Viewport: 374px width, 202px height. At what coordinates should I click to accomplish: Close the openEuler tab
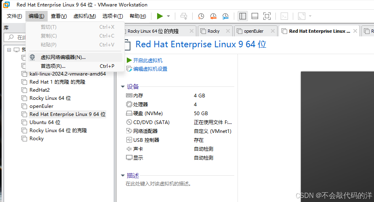[273, 31]
